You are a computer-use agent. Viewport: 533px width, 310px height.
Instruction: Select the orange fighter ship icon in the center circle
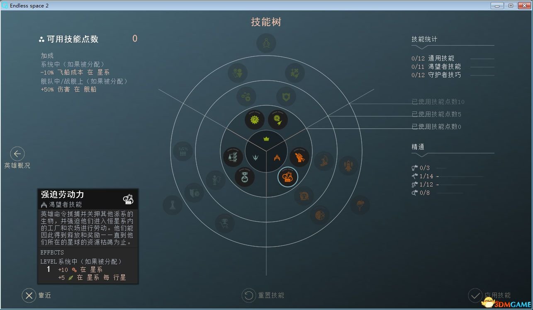tap(276, 157)
